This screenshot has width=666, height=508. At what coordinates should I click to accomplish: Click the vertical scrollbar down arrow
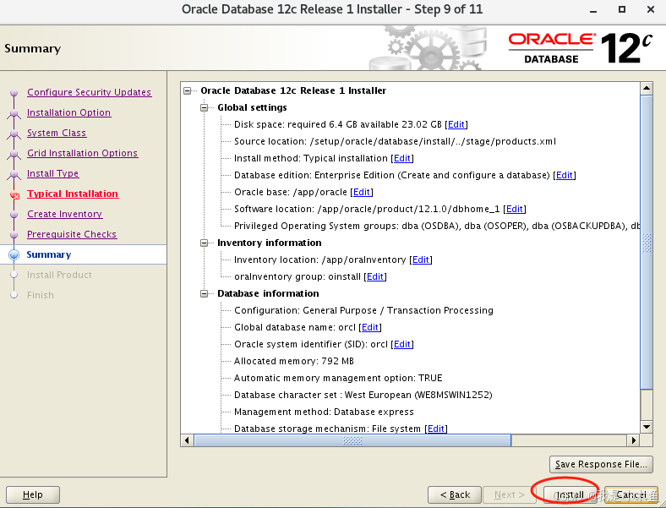(x=647, y=427)
